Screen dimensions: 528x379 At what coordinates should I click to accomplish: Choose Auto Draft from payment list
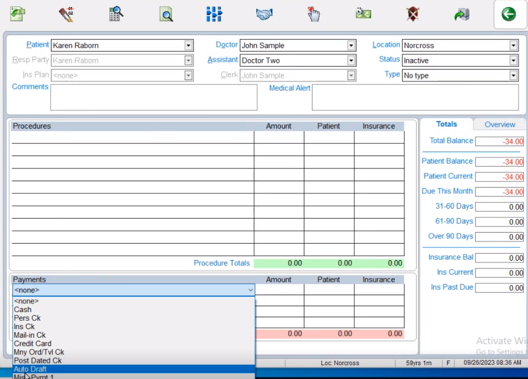click(x=31, y=369)
